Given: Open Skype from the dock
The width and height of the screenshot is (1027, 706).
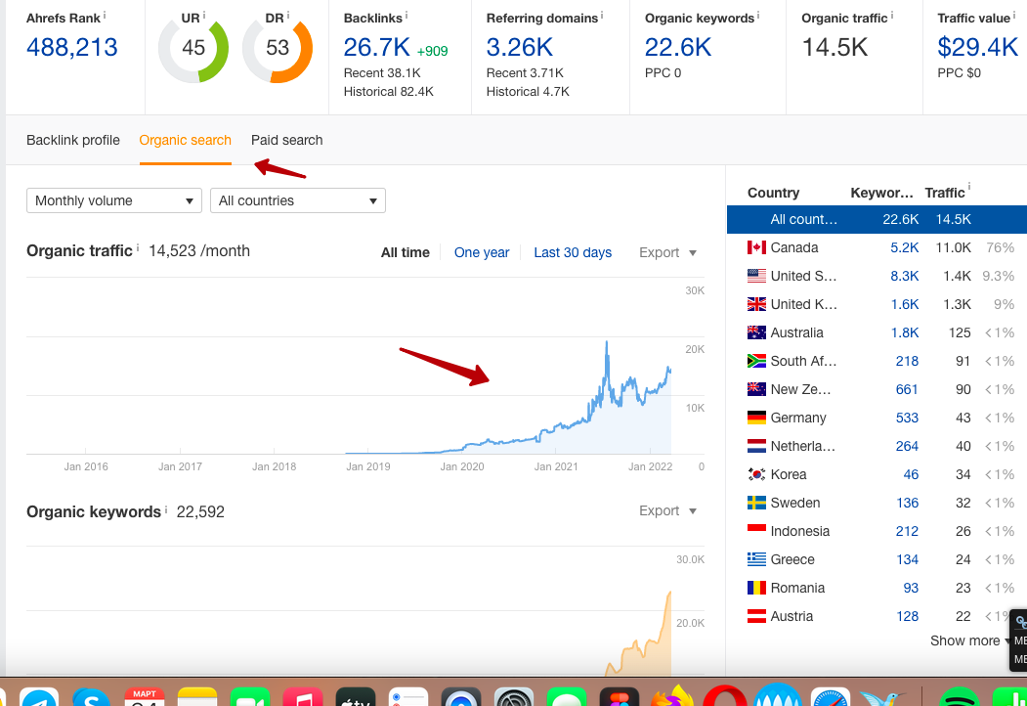Looking at the screenshot, I should 92,695.
